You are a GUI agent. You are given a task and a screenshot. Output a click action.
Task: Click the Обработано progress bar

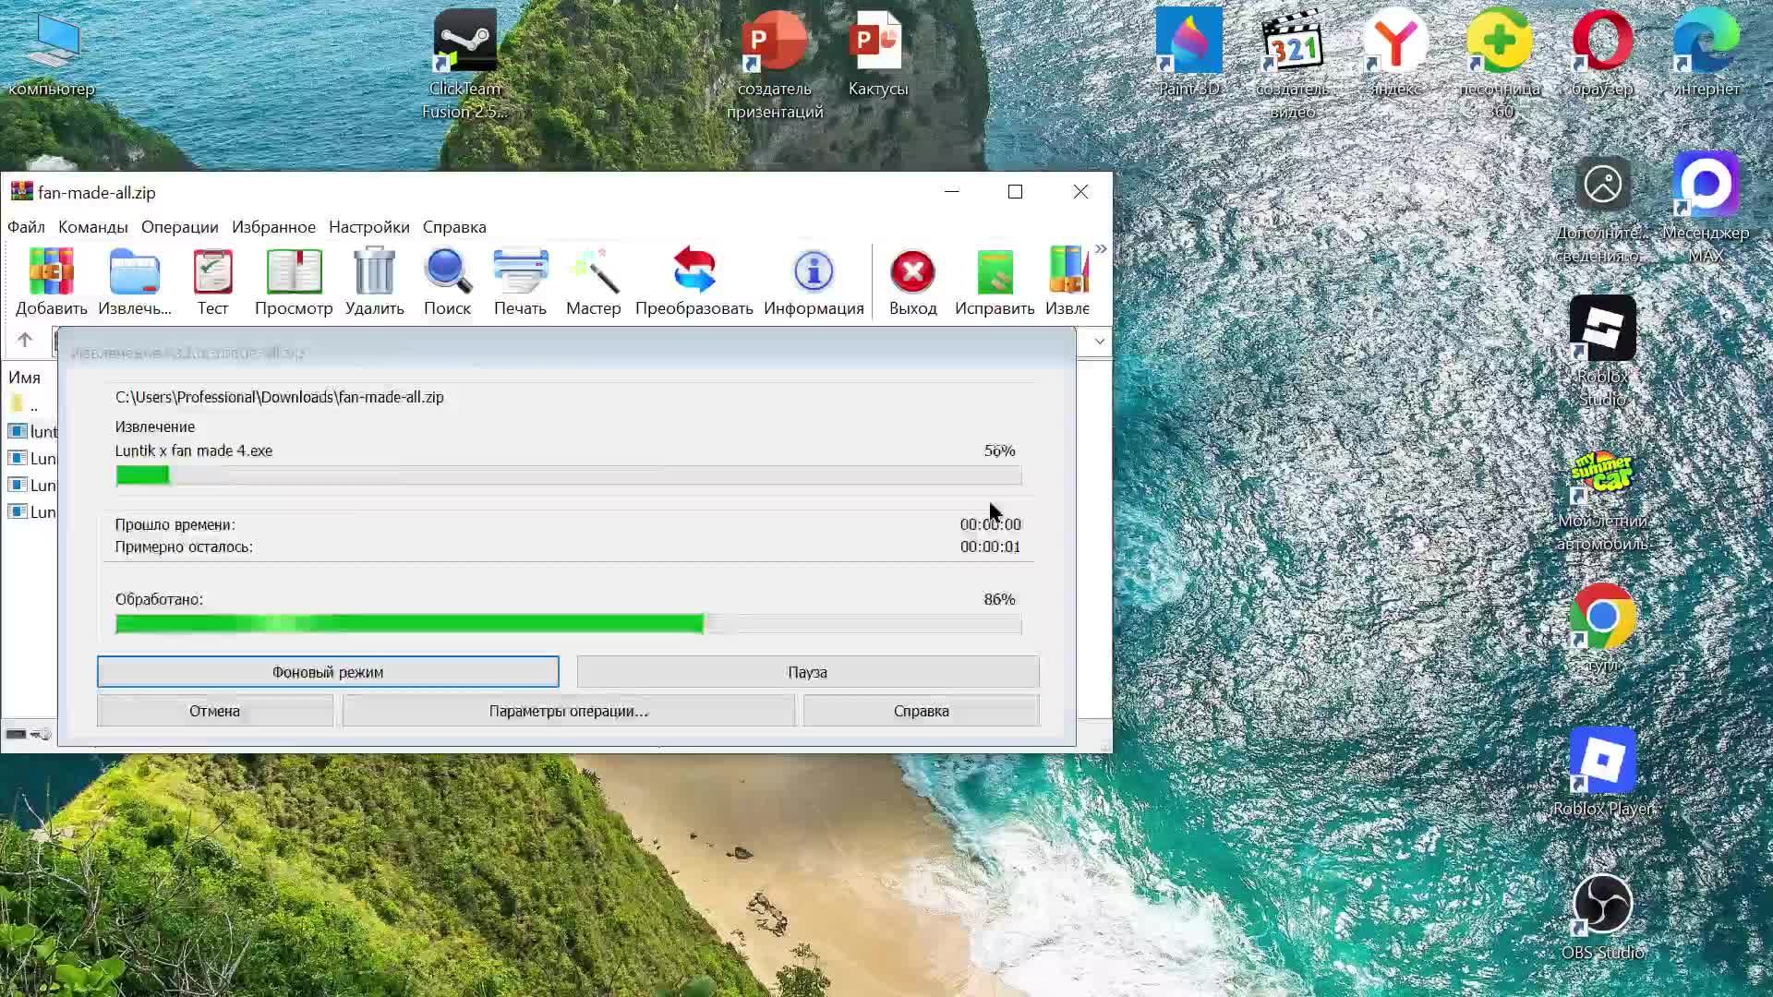point(568,625)
